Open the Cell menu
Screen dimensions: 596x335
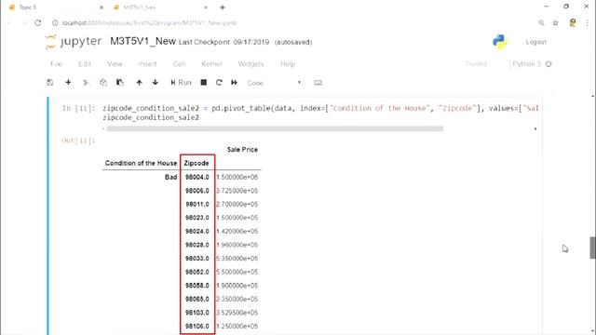tap(179, 64)
